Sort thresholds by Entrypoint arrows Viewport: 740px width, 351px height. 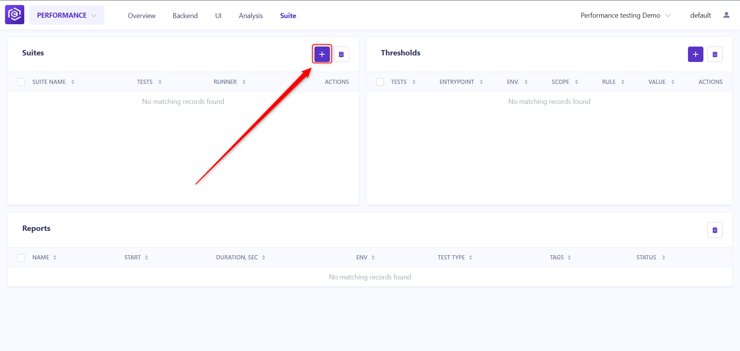pos(481,82)
